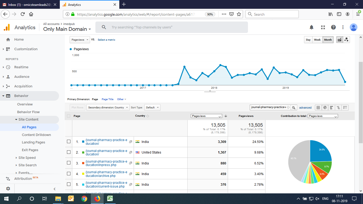The width and height of the screenshot is (363, 204).
Task: Open the Google apps grid icon
Action: click(323, 27)
